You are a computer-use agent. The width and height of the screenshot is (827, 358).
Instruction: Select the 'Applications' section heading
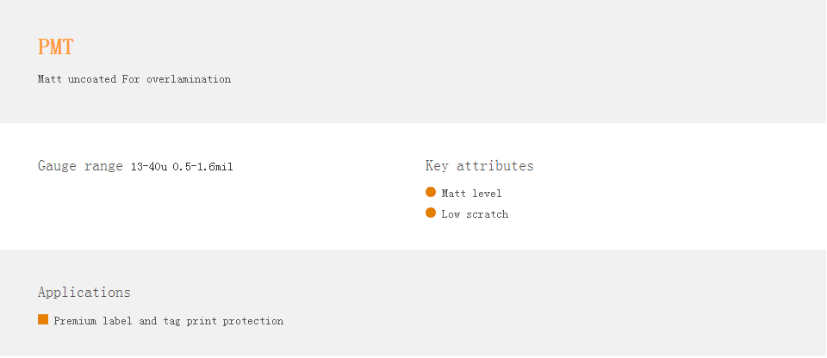point(84,292)
